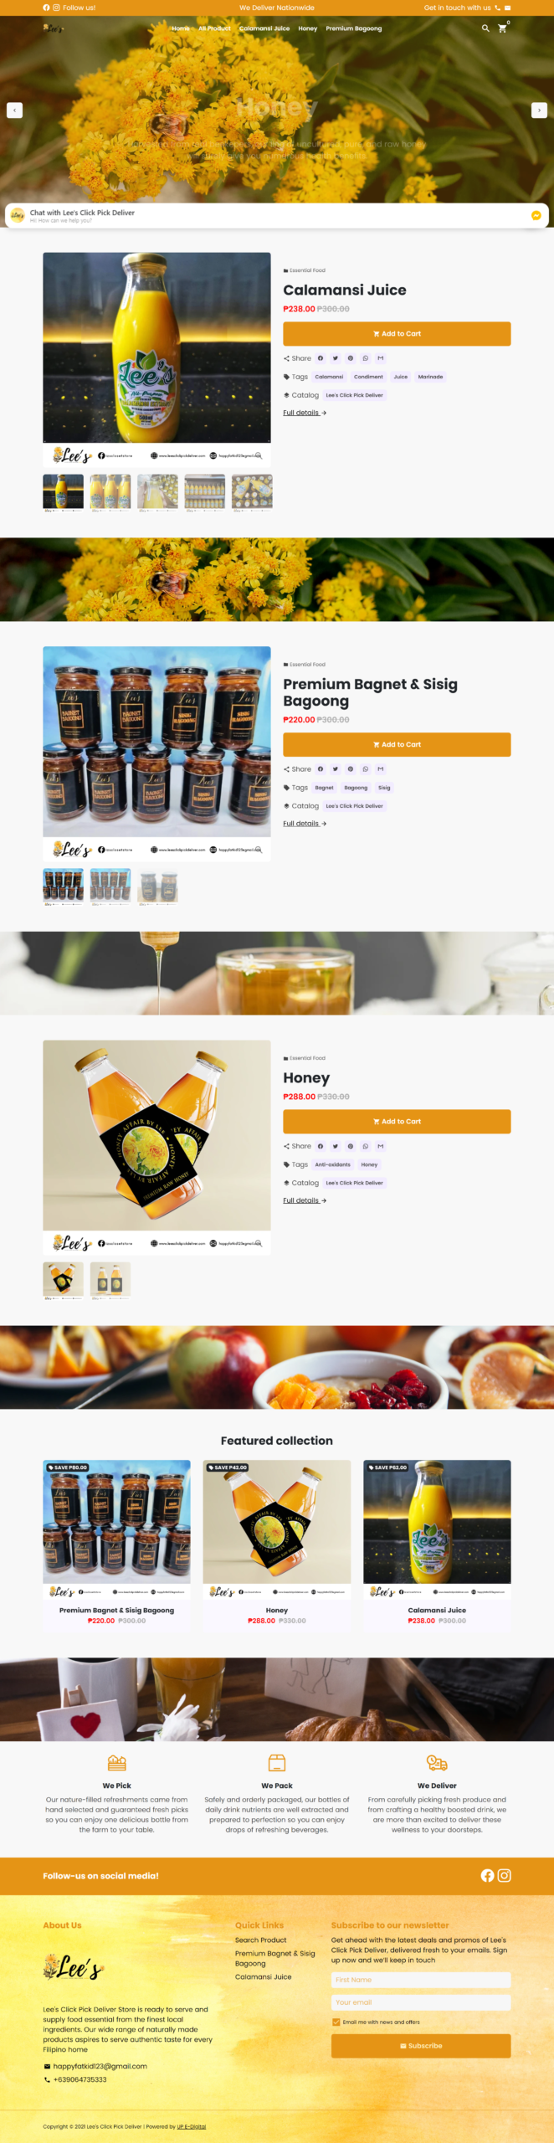
Task: Open the Messenger chat icon
Action: point(536,215)
